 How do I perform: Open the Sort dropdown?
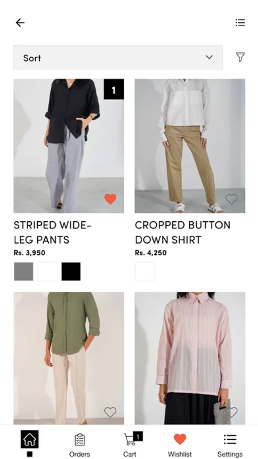(118, 57)
